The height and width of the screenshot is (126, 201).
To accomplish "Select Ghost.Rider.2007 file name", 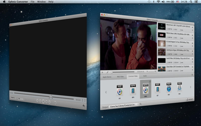I will pyautogui.click(x=178, y=67).
